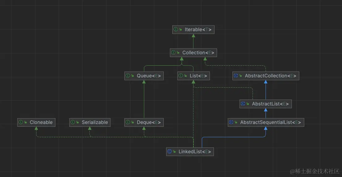Click the public lock icon on Queue
342x177 pixels.
click(132, 76)
